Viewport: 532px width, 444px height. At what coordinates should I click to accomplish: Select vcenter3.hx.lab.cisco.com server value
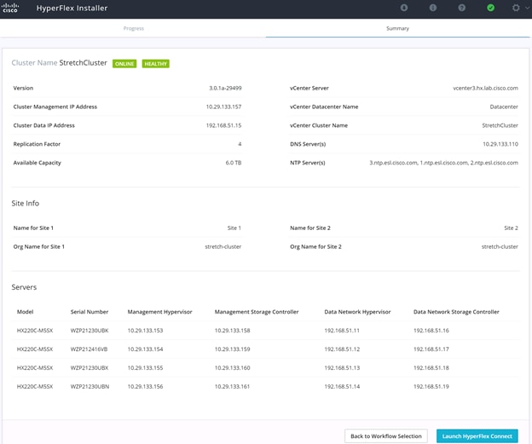pyautogui.click(x=485, y=88)
